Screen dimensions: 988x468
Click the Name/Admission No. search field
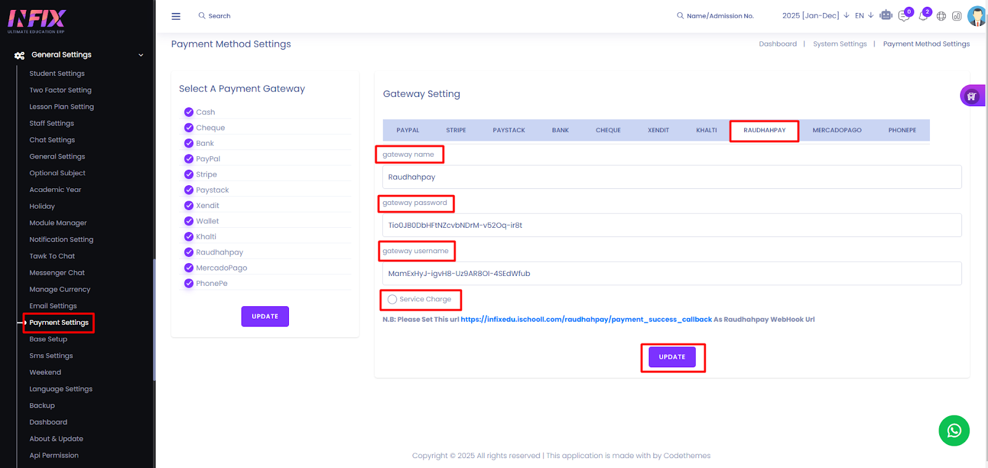[720, 16]
